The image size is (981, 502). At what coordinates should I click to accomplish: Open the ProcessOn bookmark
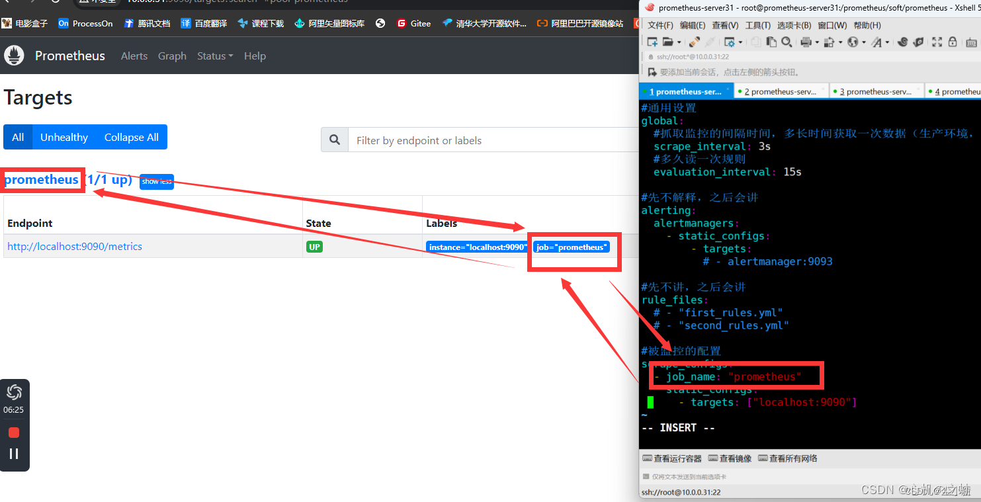point(85,23)
